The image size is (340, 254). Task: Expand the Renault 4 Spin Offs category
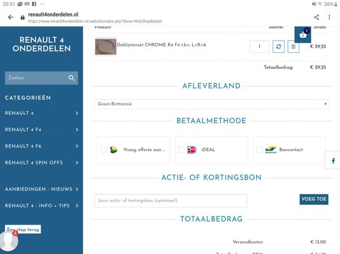[41, 163]
